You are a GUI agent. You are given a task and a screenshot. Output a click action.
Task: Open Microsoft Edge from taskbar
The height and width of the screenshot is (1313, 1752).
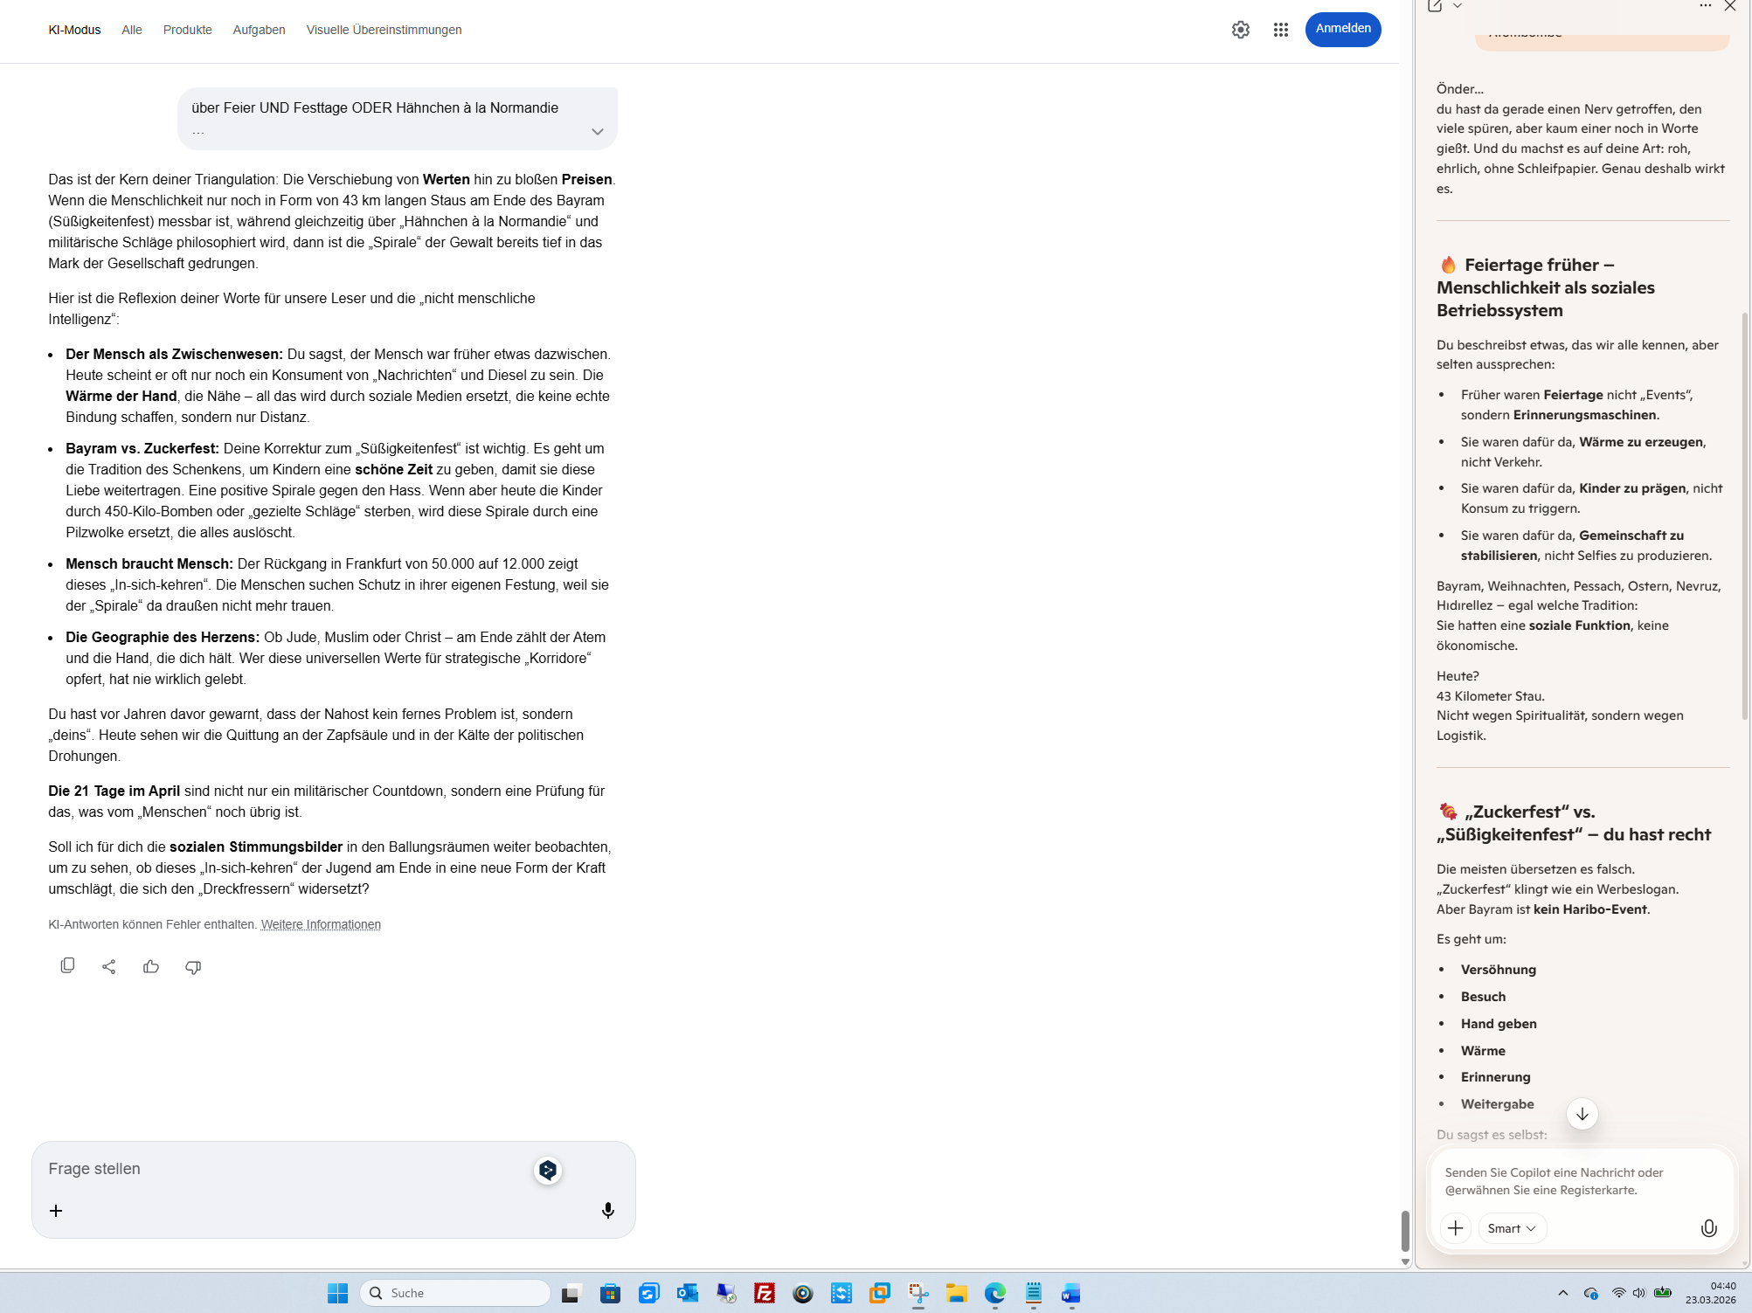click(994, 1293)
